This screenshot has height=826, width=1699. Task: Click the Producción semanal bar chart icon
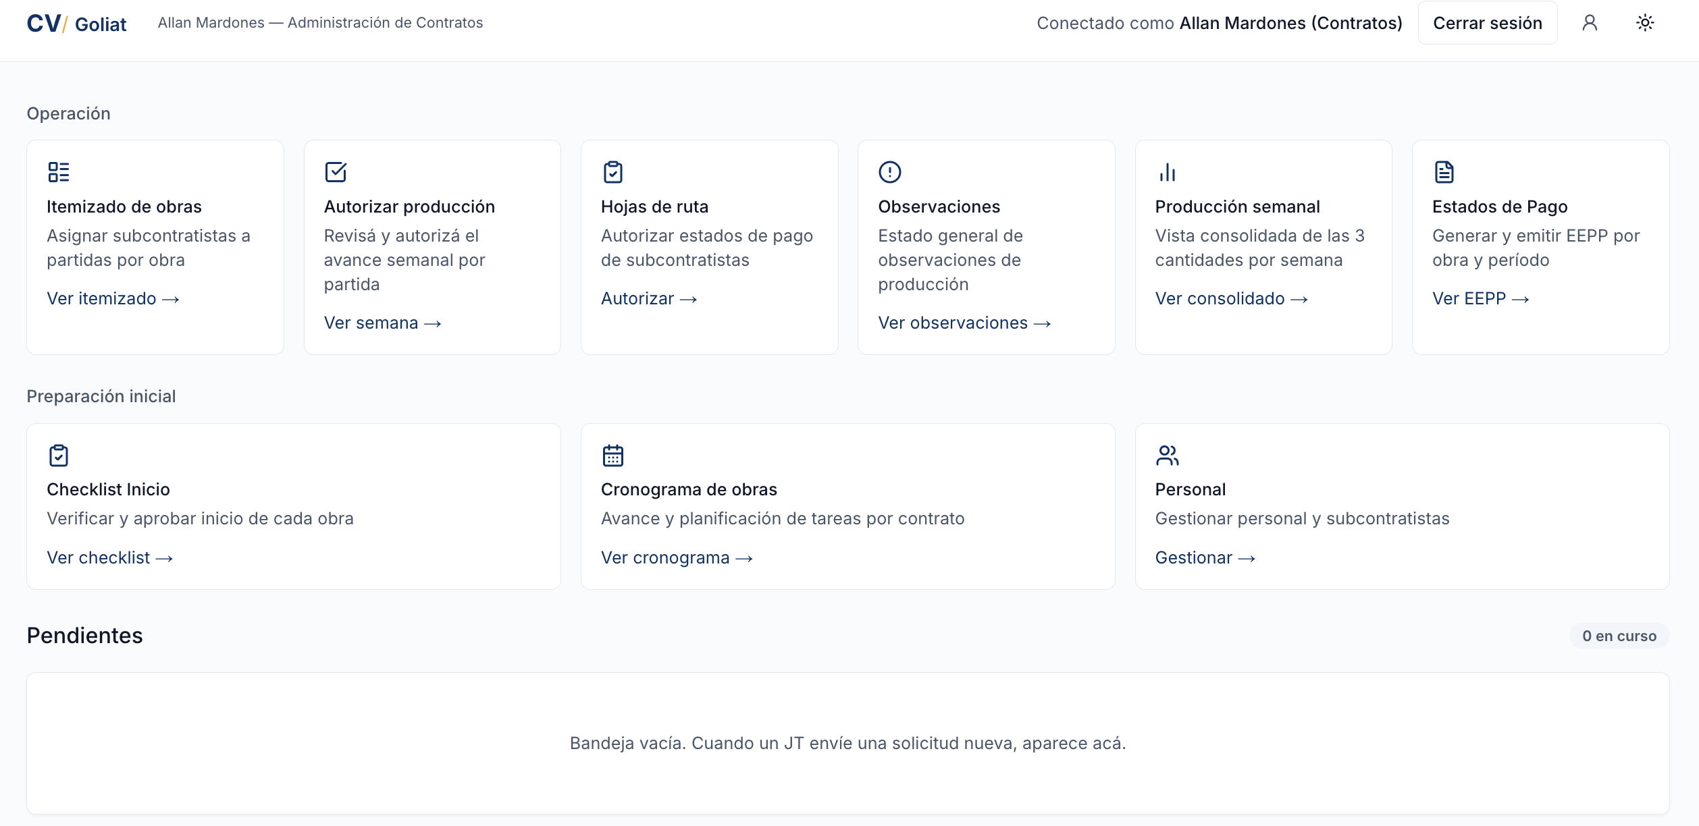[x=1167, y=172]
